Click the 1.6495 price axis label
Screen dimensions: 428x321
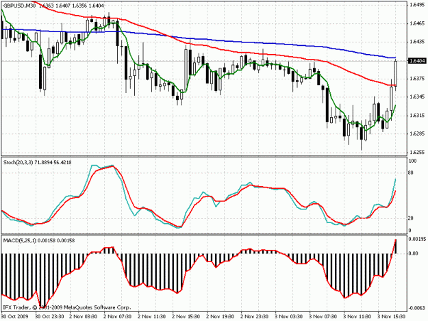pos(417,5)
